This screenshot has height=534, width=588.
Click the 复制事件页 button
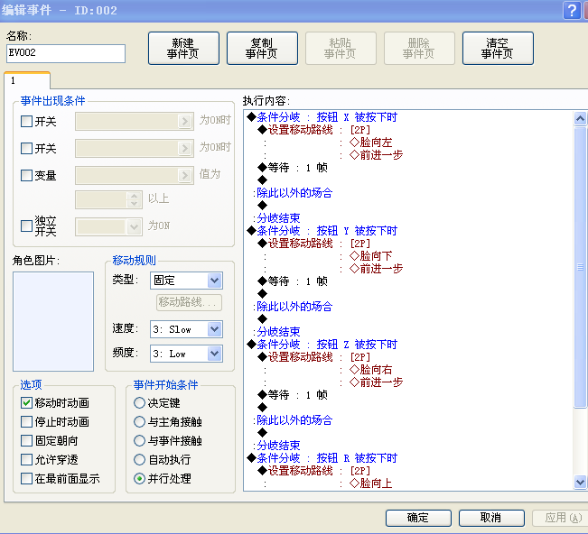262,49
